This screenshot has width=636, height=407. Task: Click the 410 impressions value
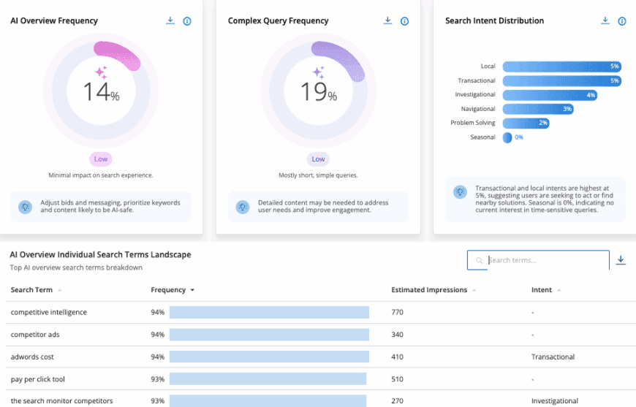(x=398, y=357)
